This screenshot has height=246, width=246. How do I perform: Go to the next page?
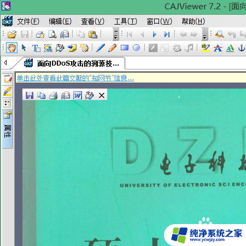pos(155,34)
